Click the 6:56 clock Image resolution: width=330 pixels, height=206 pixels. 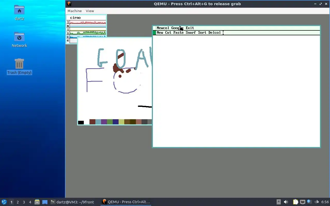[x=325, y=202]
